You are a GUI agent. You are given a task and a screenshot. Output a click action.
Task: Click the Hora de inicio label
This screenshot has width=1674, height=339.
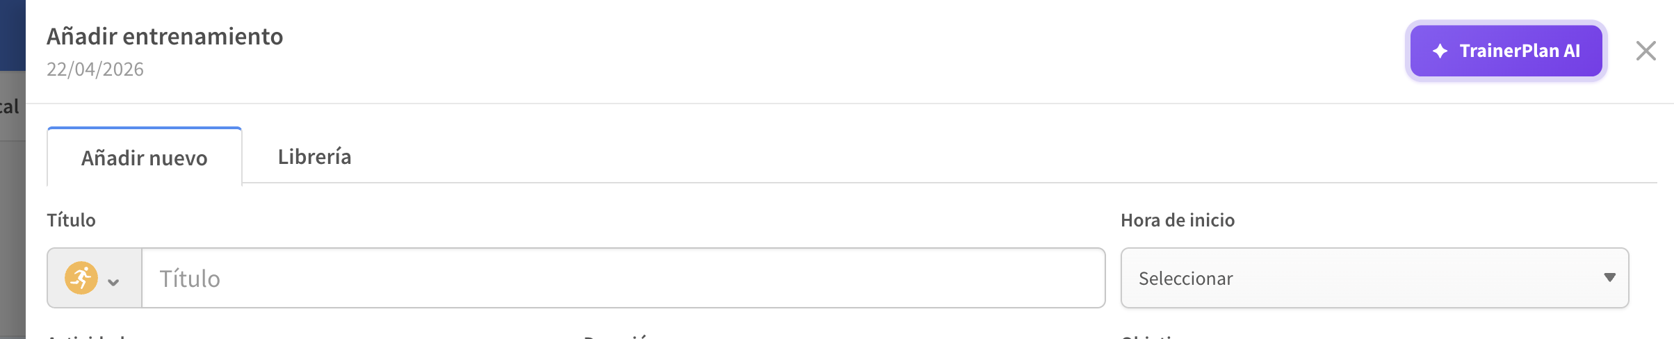(1178, 220)
